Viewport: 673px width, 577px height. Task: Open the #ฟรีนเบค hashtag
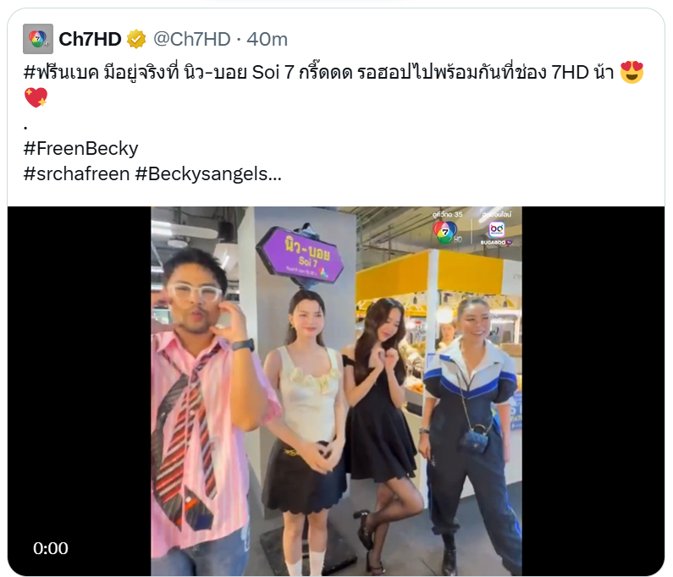62,72
